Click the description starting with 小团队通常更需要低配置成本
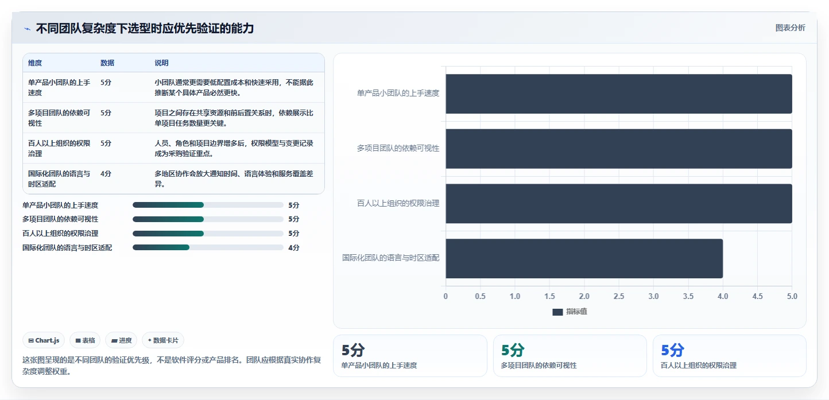This screenshot has height=400, width=829. 234,88
